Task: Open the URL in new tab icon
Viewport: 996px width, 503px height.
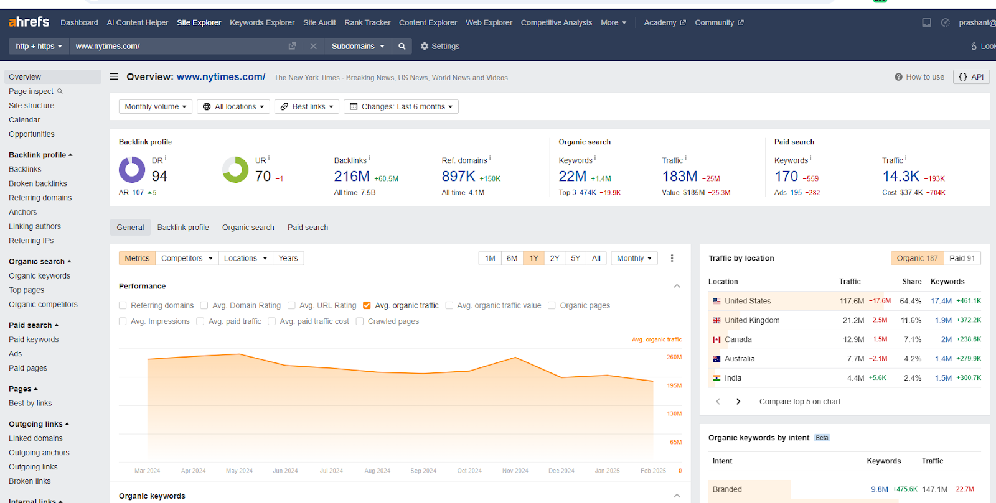Action: pyautogui.click(x=292, y=46)
